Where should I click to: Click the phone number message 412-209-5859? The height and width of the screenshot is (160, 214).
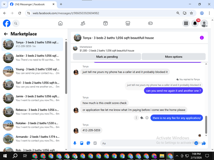91,130
